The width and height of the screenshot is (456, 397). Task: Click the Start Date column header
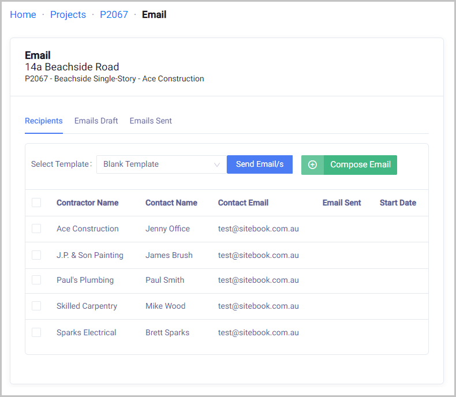(398, 203)
